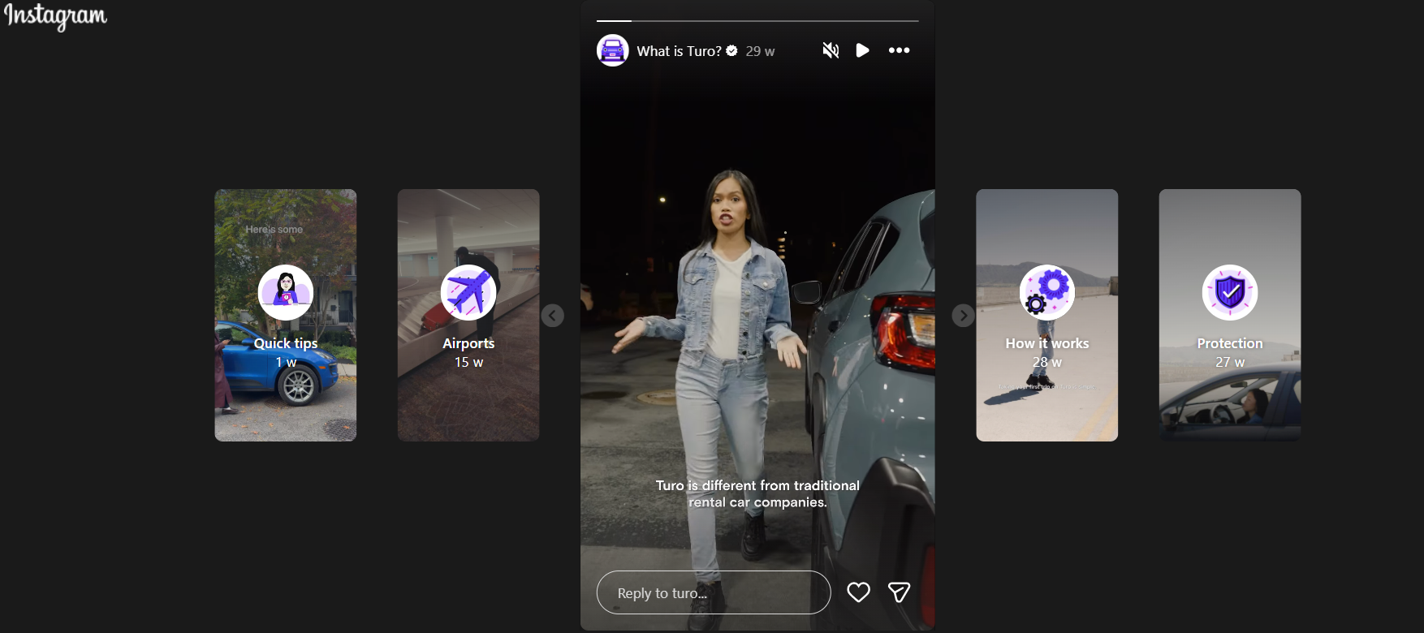Viewport: 1424px width, 633px height.
Task: Open Protection shield icon highlight
Action: [x=1229, y=292]
